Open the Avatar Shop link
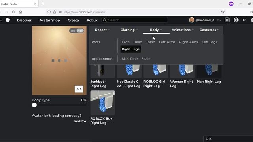 [49, 20]
